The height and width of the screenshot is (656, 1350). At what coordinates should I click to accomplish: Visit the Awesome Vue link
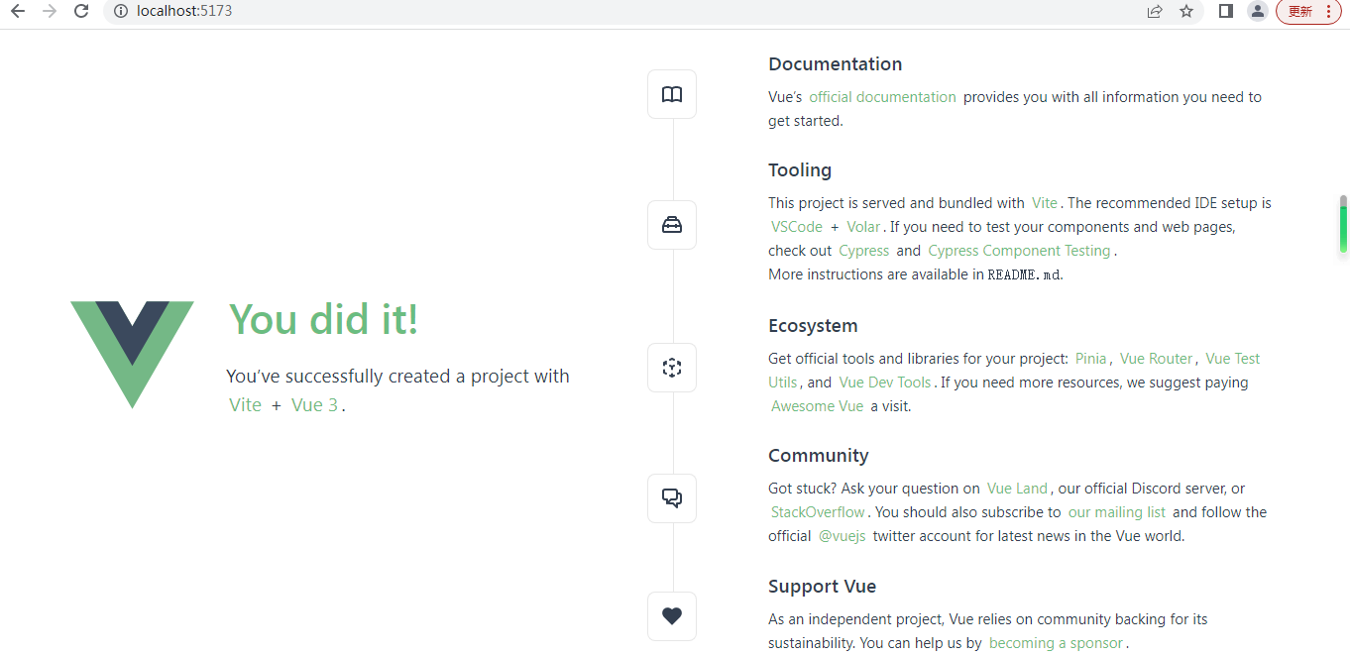pyautogui.click(x=817, y=406)
